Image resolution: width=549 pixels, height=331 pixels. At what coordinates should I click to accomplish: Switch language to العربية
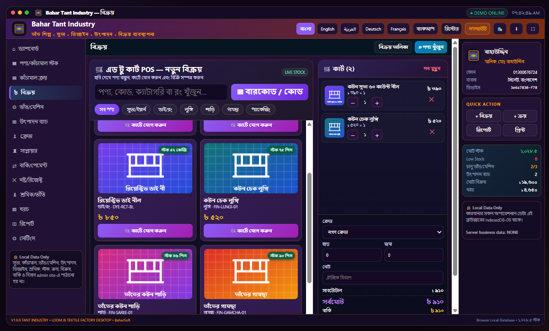click(x=349, y=29)
